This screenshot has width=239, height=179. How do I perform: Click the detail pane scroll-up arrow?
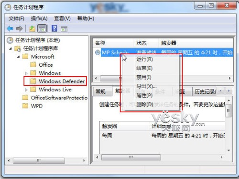pyautogui.click(x=228, y=100)
